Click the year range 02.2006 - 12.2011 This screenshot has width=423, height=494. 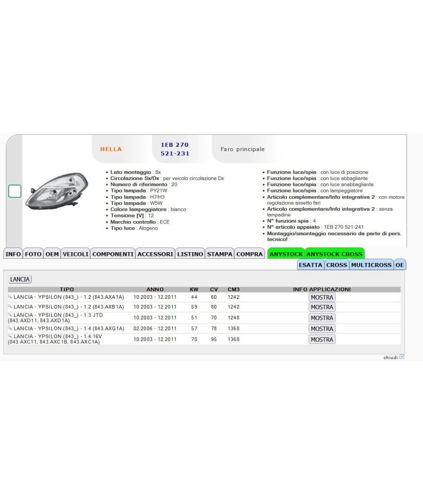coord(155,328)
